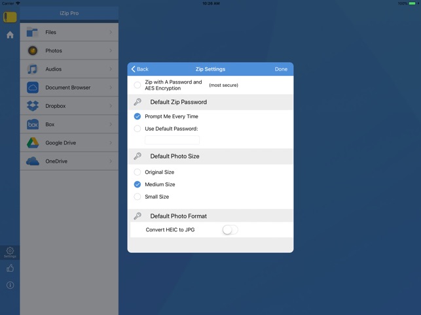
Task: Open the Files menu item
Action: coord(69,32)
